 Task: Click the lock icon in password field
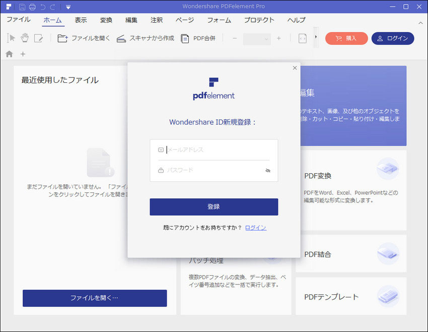pyautogui.click(x=161, y=170)
